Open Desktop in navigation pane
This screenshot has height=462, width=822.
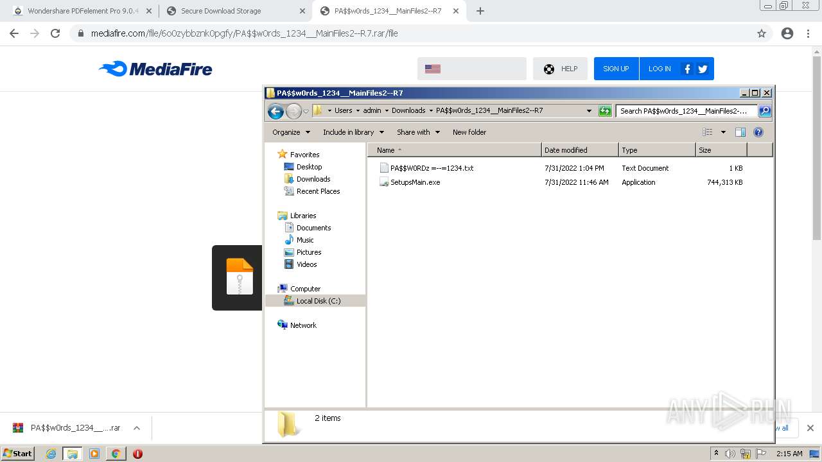(x=303, y=167)
